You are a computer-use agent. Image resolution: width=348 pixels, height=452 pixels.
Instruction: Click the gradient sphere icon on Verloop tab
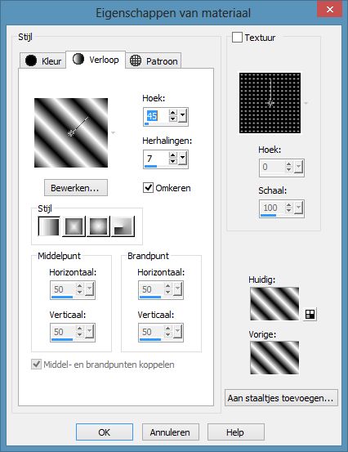[x=78, y=59]
